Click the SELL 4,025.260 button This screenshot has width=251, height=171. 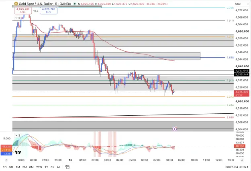[23, 10]
